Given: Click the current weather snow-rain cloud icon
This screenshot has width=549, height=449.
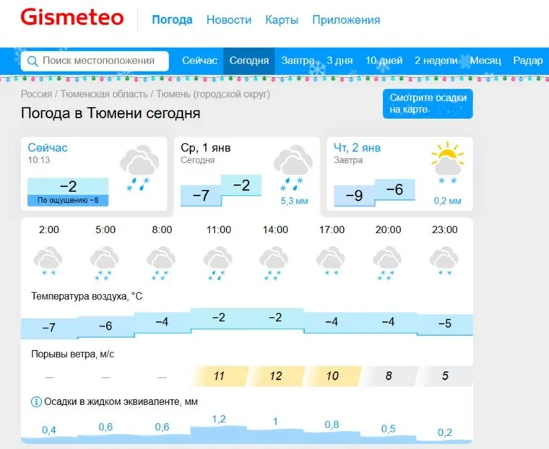Looking at the screenshot, I should pos(139,168).
